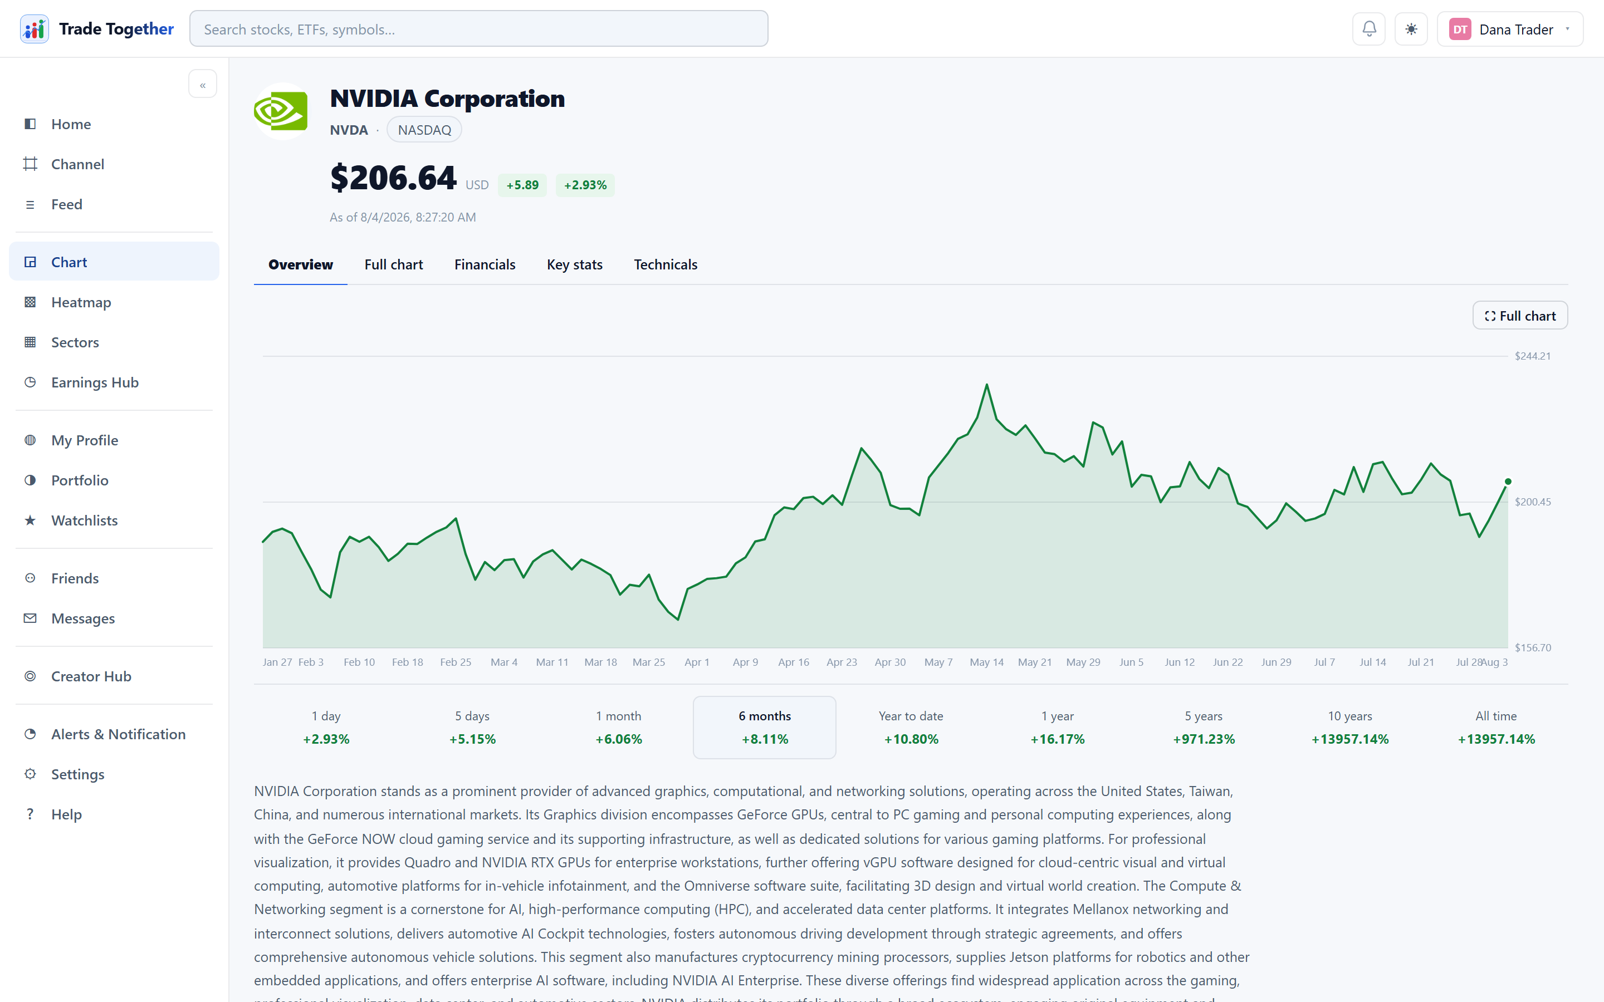Focus the Search stocks, ETFs, symbols field

coord(478,28)
